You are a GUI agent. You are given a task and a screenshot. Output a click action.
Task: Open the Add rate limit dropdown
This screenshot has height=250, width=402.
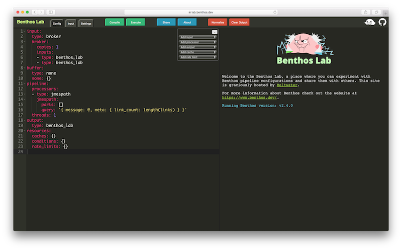pos(197,57)
